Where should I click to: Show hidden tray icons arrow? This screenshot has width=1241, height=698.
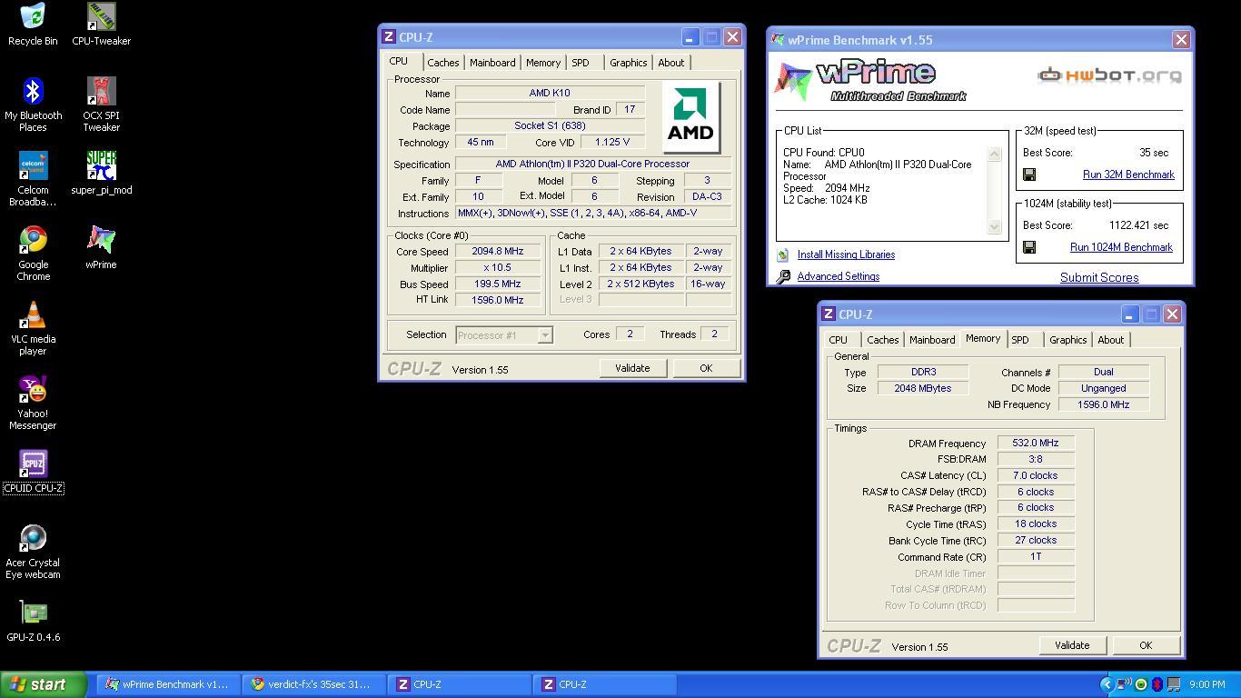pos(1107,684)
